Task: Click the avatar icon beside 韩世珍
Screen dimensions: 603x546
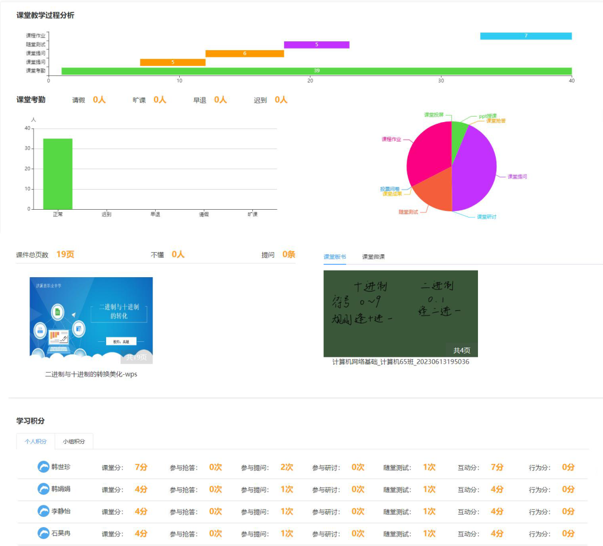Action: pyautogui.click(x=43, y=467)
